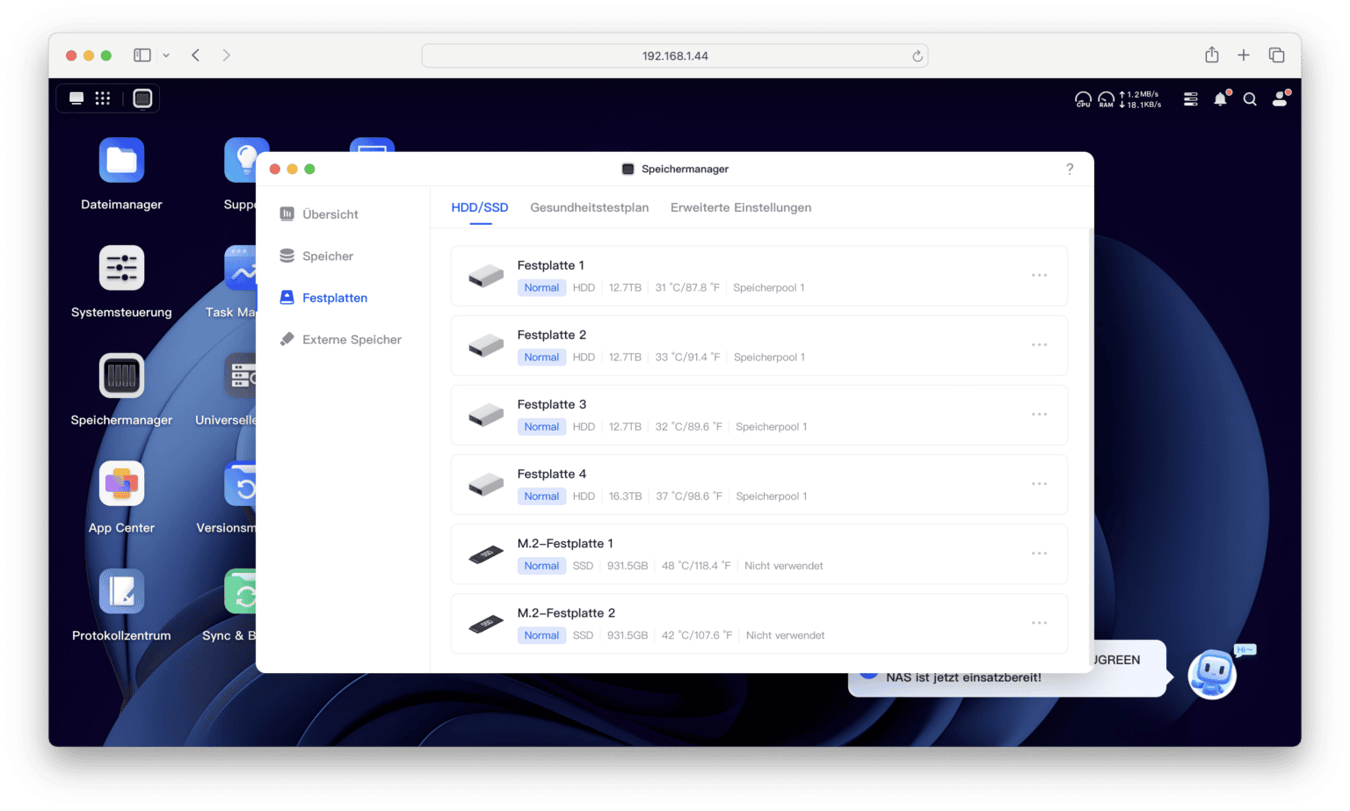The width and height of the screenshot is (1350, 811).
Task: Open the app grid launcher
Action: tap(103, 98)
